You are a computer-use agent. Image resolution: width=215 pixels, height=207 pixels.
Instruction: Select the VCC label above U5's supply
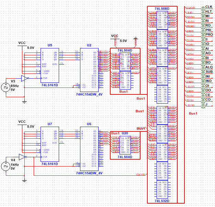22,43
